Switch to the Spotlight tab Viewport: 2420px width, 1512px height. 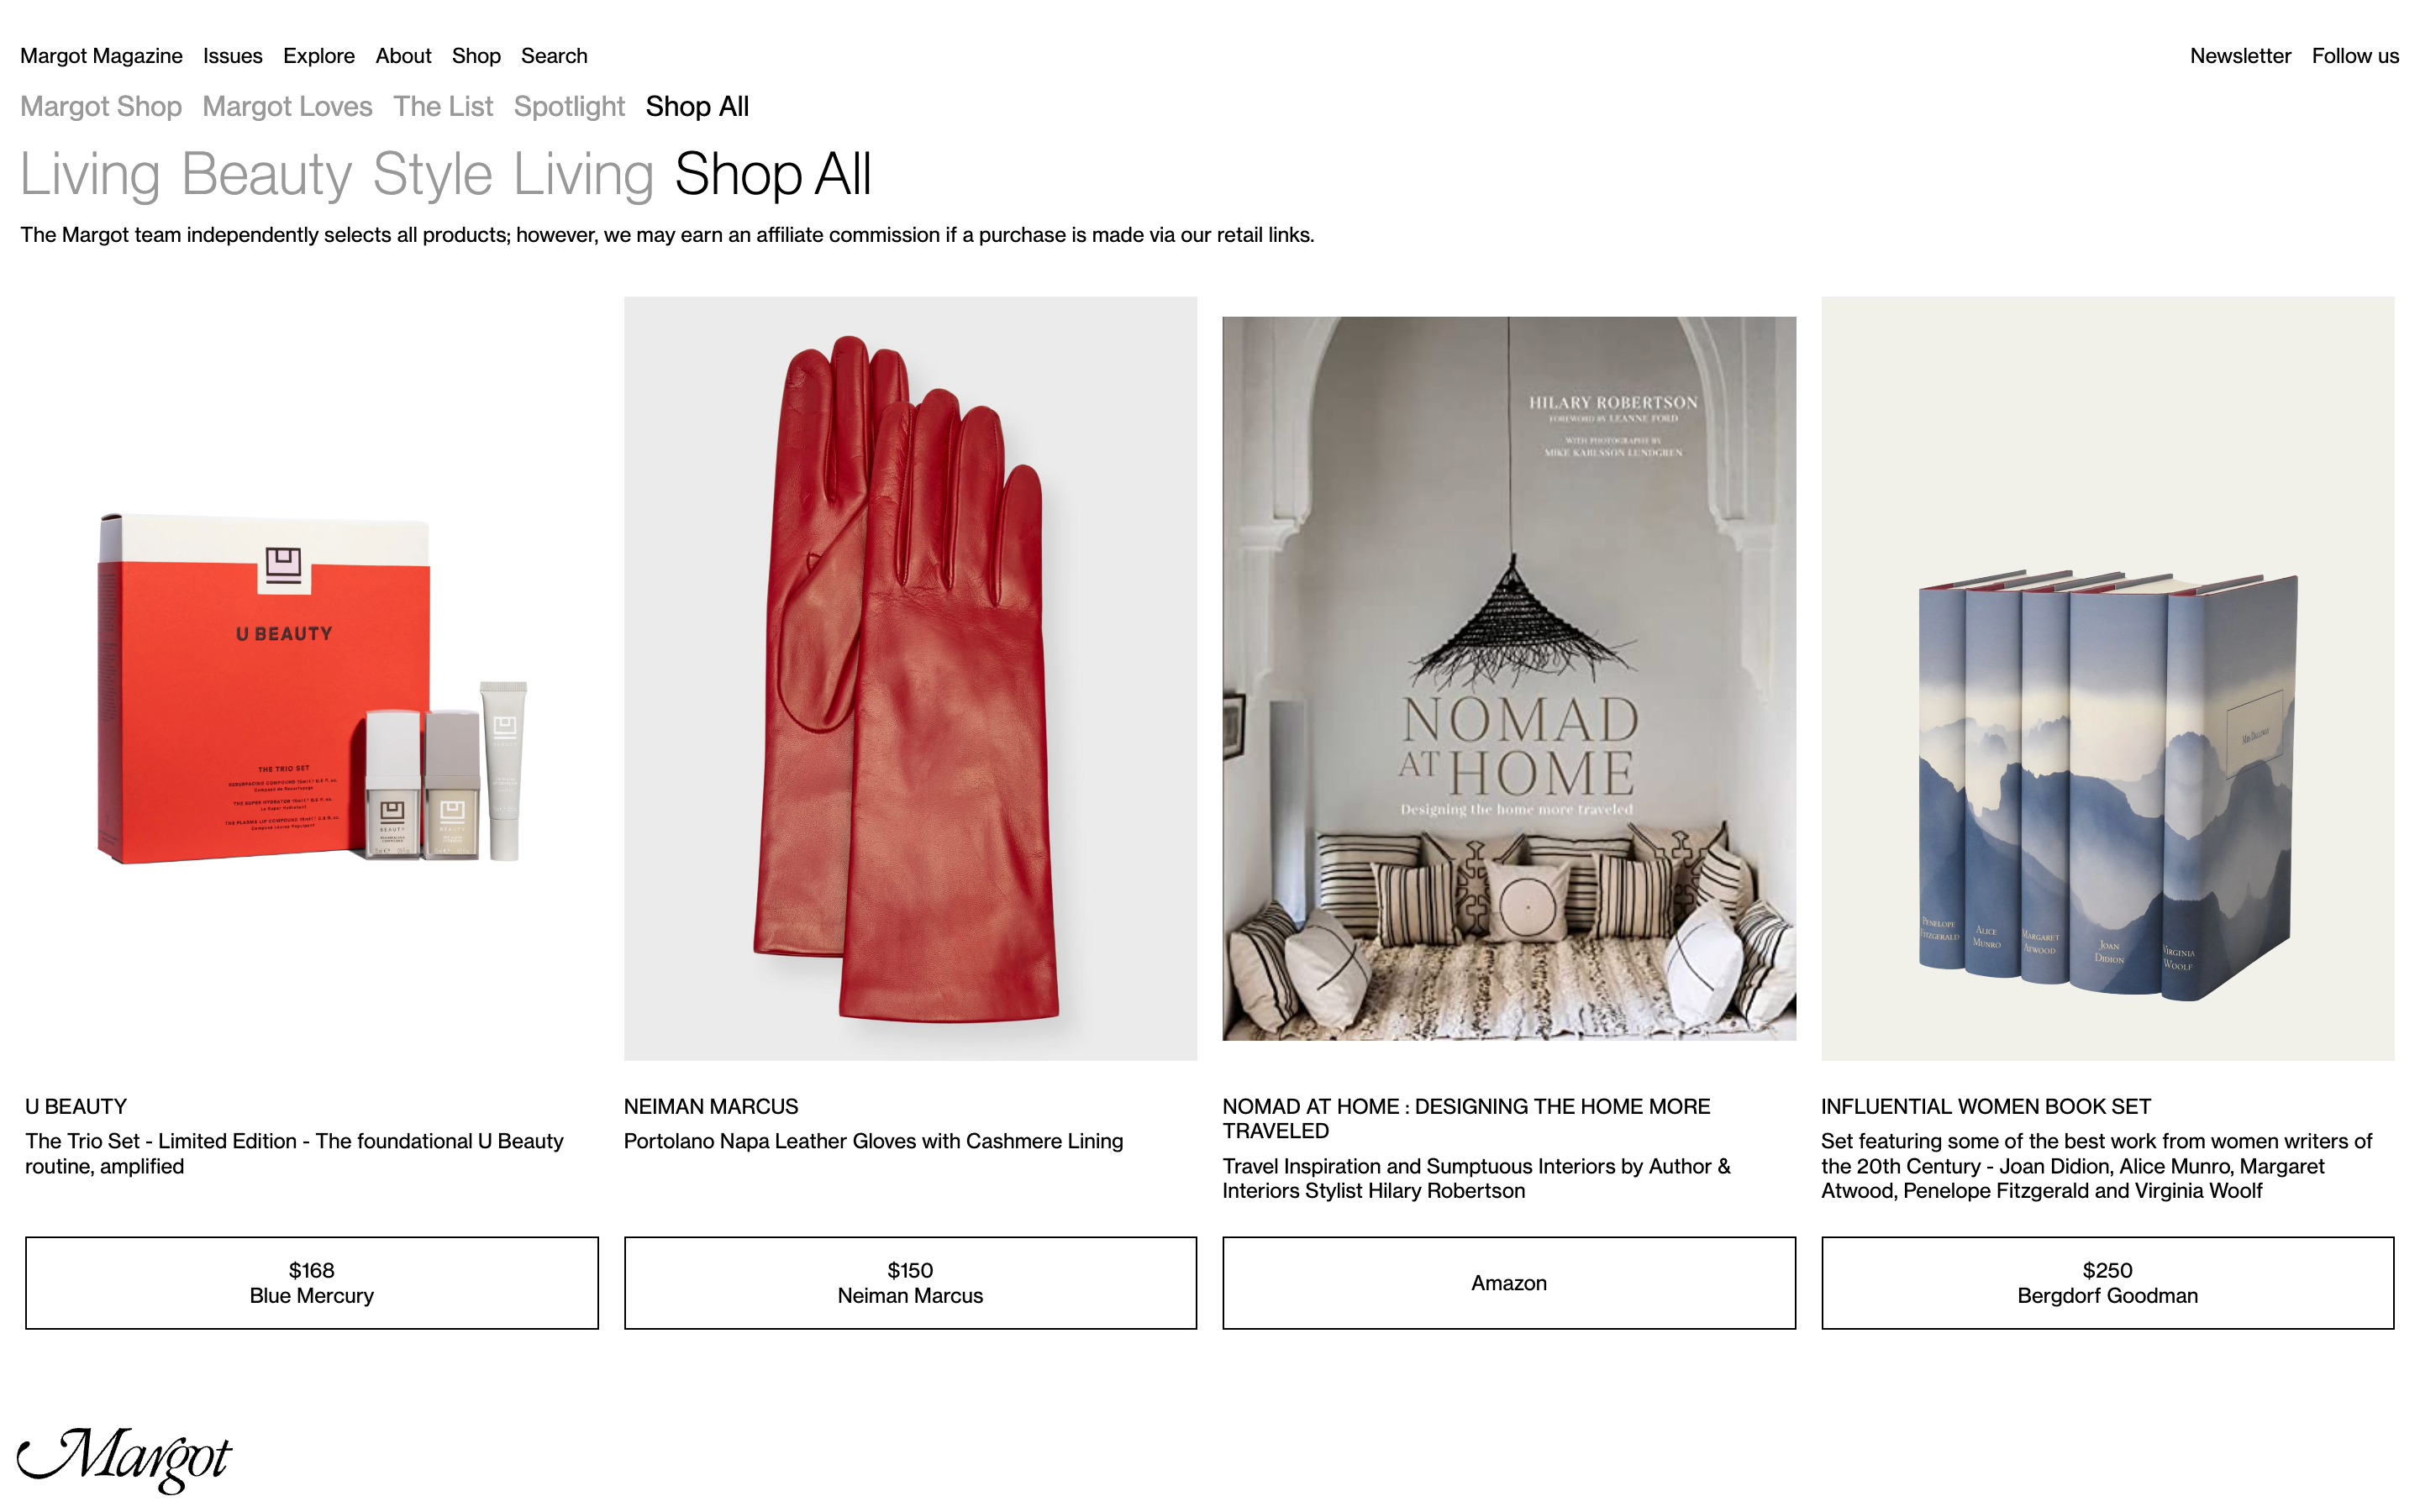(x=569, y=106)
